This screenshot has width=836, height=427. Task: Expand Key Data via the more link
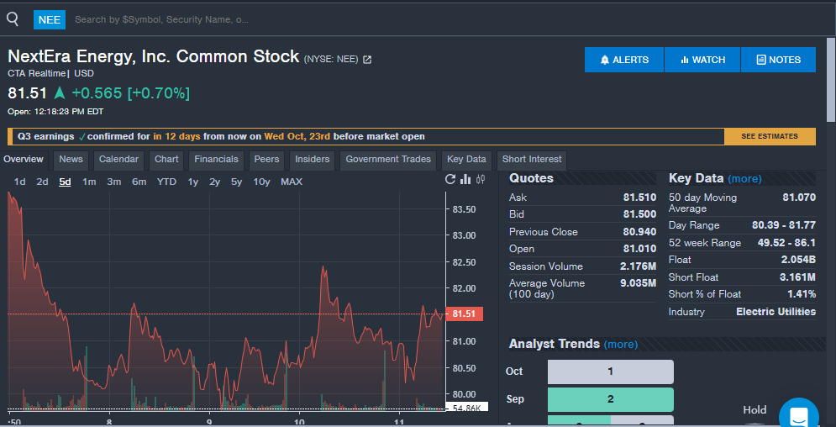[744, 179]
